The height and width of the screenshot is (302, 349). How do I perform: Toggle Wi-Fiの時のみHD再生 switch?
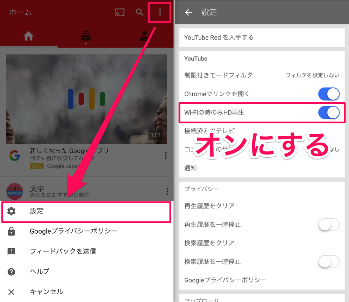pyautogui.click(x=329, y=112)
